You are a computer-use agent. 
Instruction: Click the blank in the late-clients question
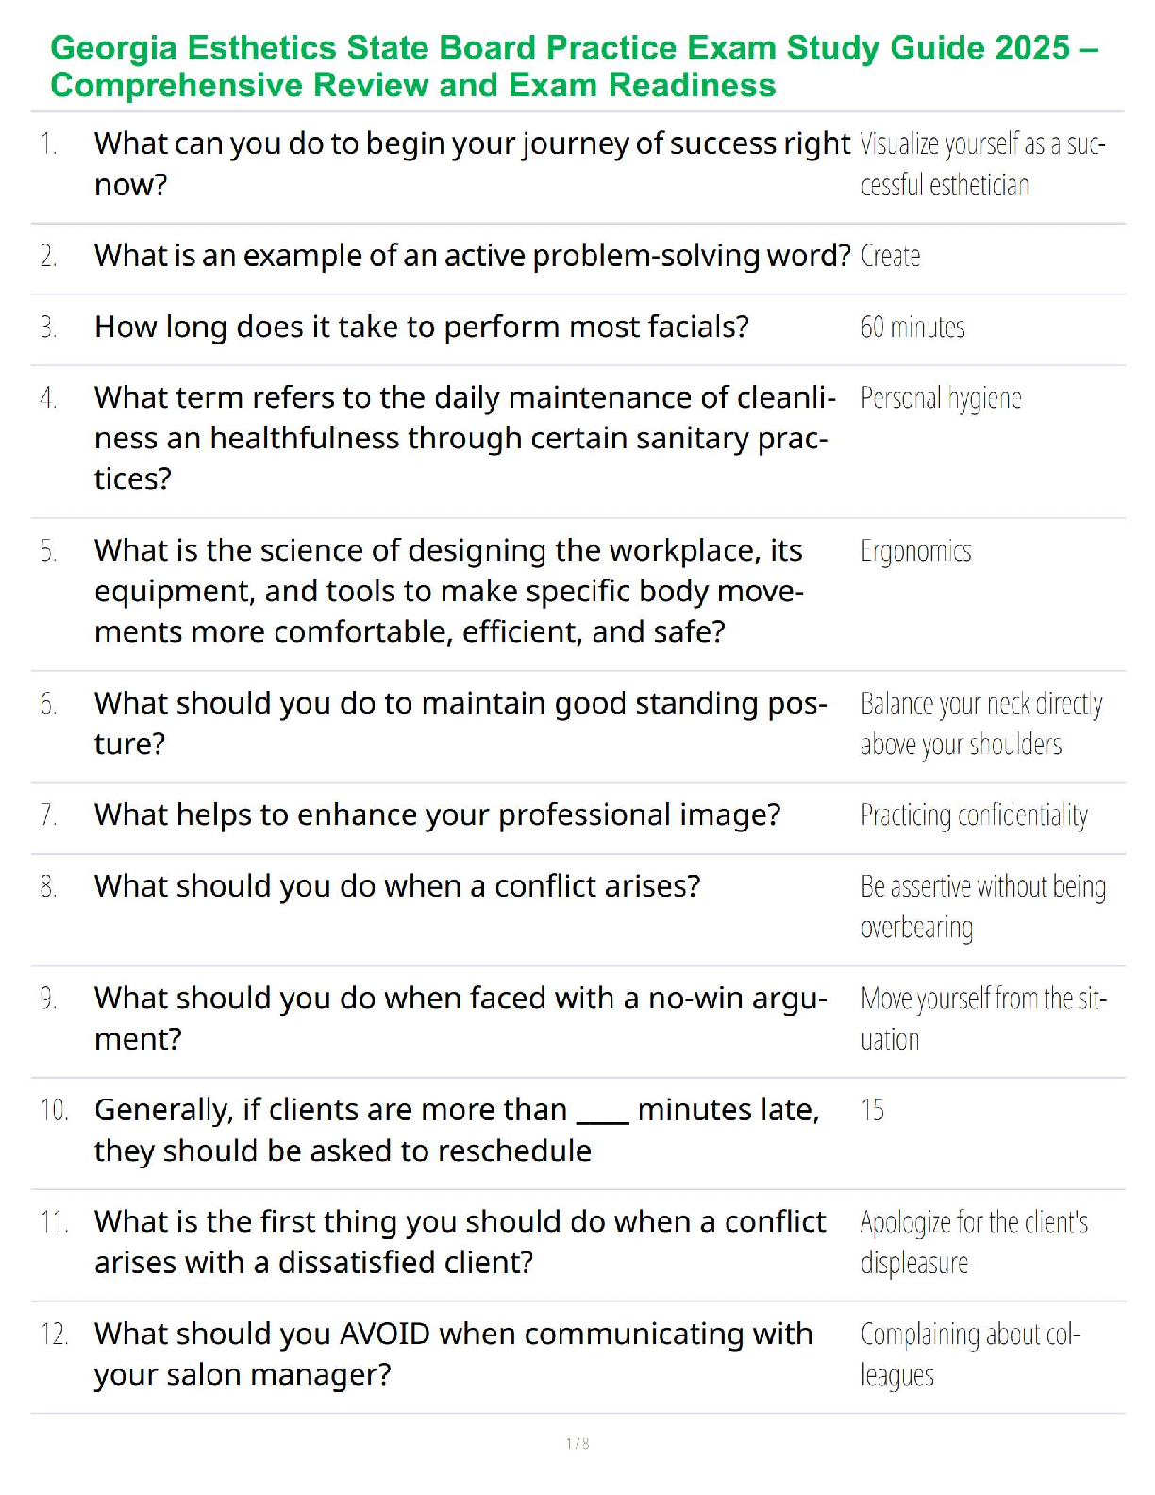602,1114
